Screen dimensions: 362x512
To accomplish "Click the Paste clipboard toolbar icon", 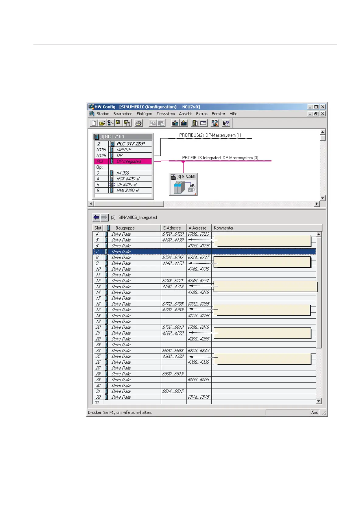I will [x=161, y=123].
